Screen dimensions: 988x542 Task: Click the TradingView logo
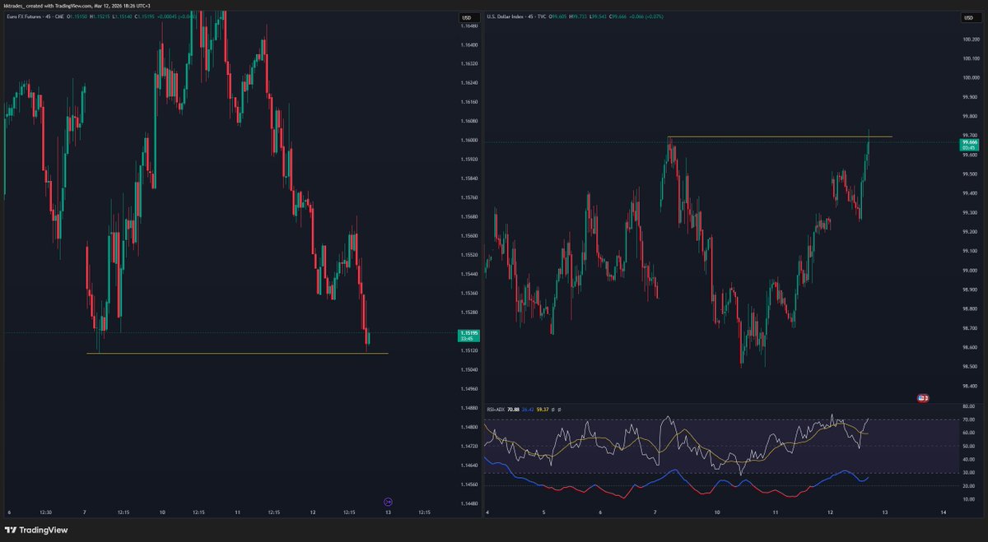click(x=37, y=530)
